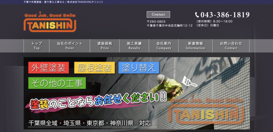Go to 当社のポイント Point page
This screenshot has width=273, height=132.
[70, 46]
